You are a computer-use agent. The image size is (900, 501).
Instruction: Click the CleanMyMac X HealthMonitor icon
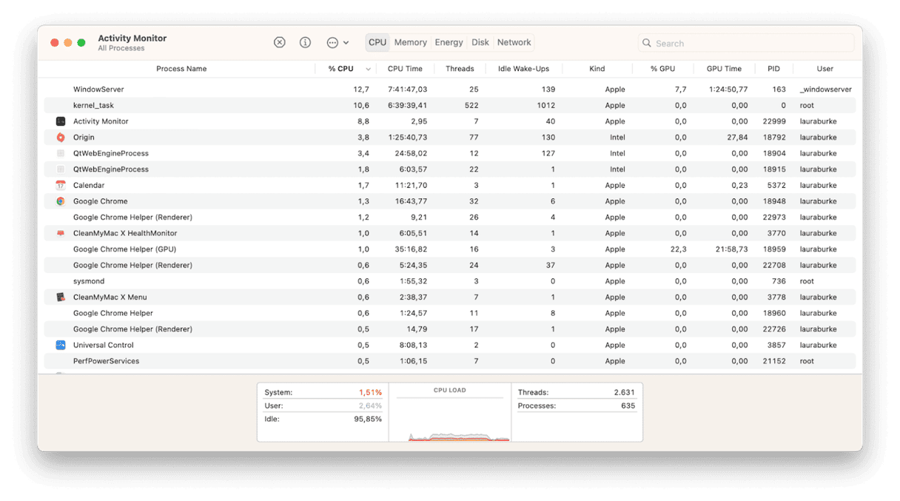tap(60, 232)
